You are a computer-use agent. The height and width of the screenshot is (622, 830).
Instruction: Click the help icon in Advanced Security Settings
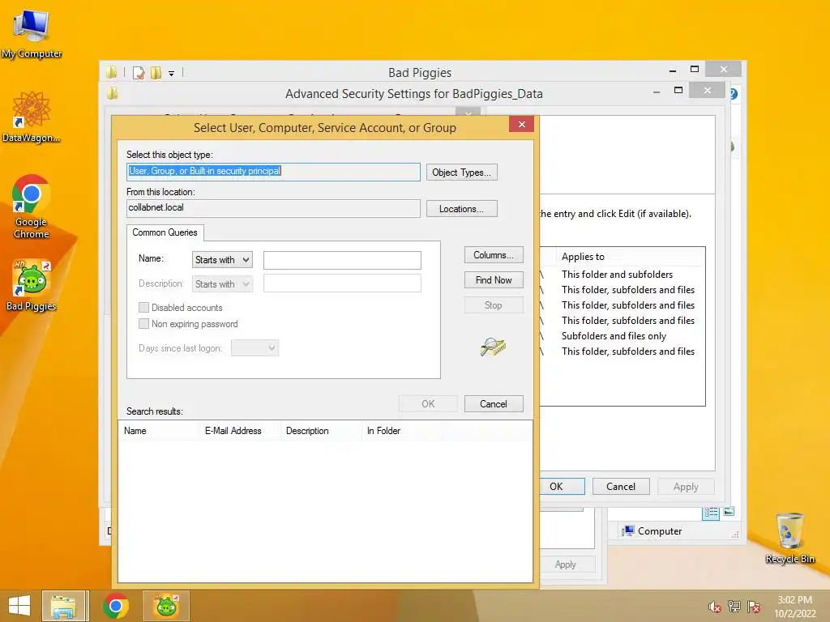(734, 94)
